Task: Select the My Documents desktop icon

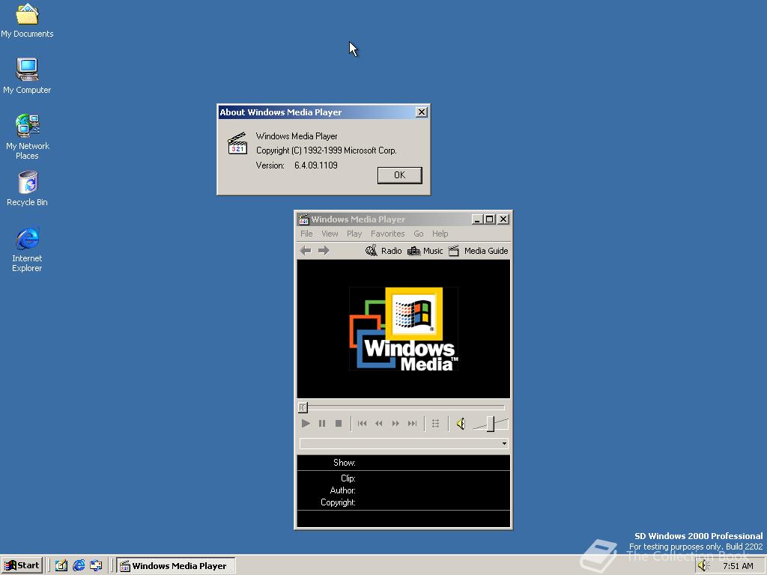Action: pyautogui.click(x=27, y=20)
